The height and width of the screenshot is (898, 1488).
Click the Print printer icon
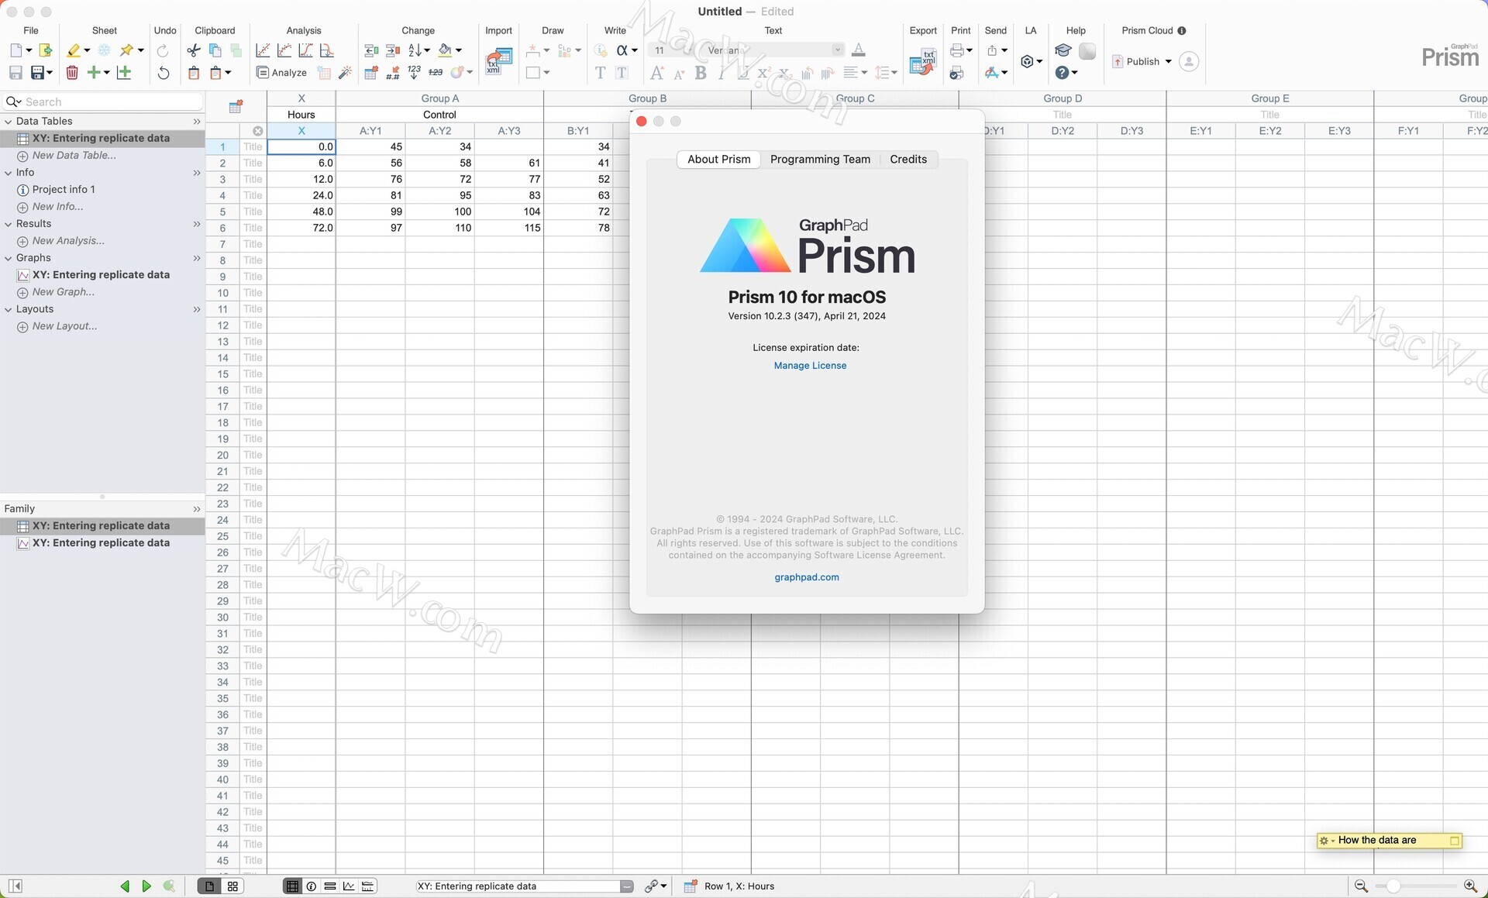coord(957,50)
